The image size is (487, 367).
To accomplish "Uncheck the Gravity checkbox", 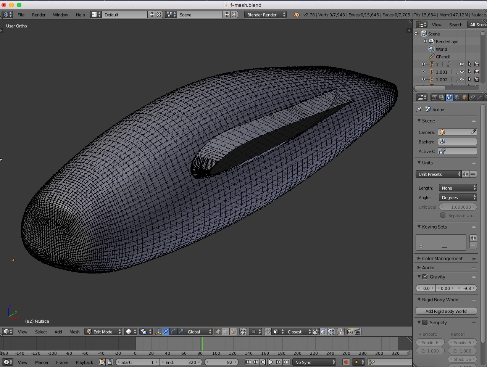I will 425,277.
